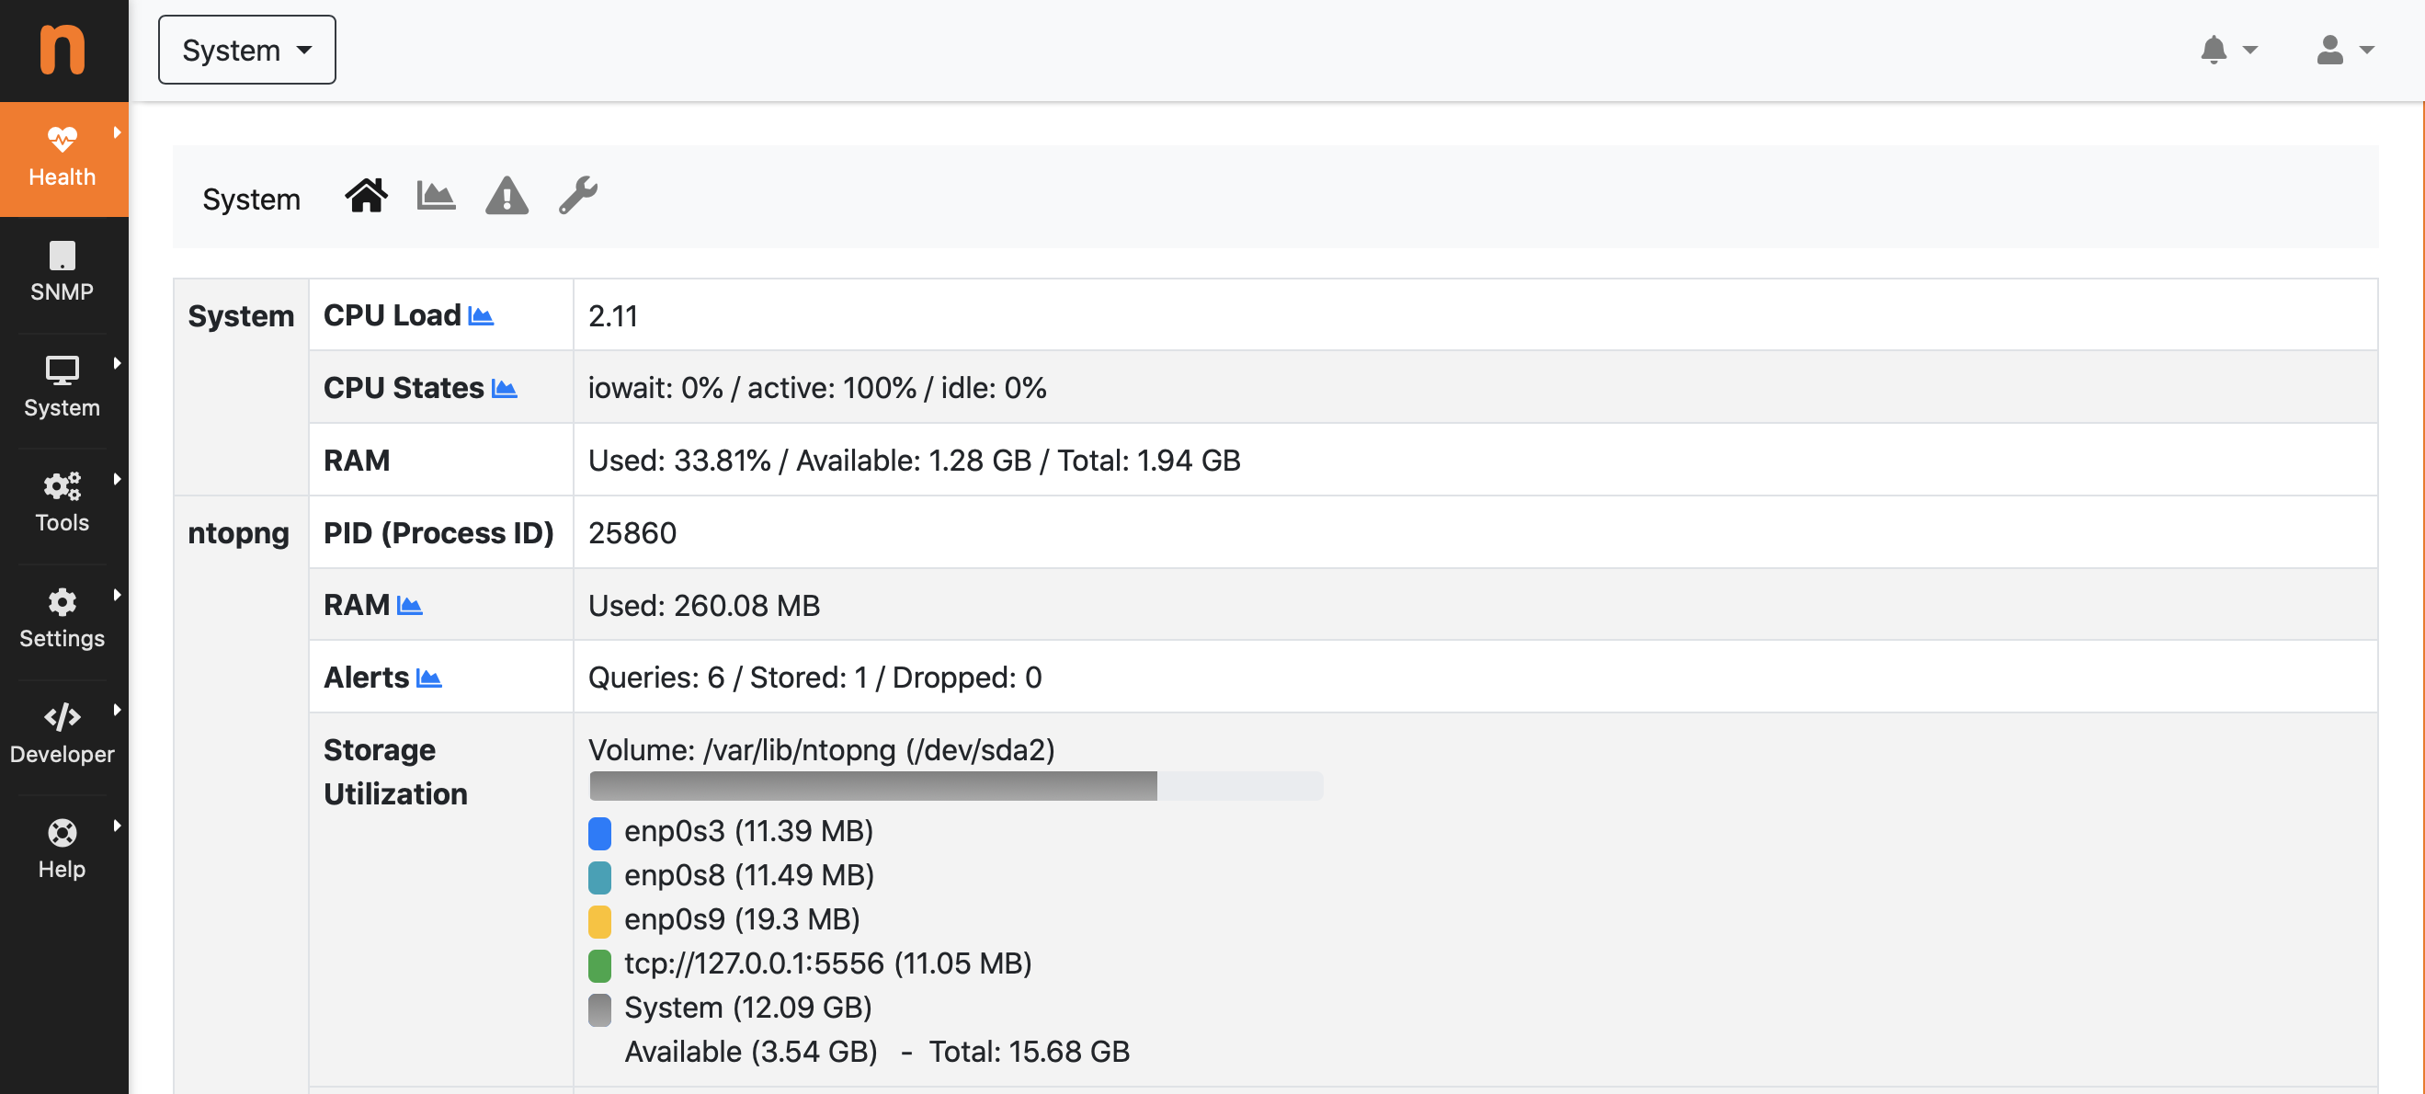Screen dimensions: 2425x1094
Task: Open the Developer sidebar menu
Action: [63, 735]
